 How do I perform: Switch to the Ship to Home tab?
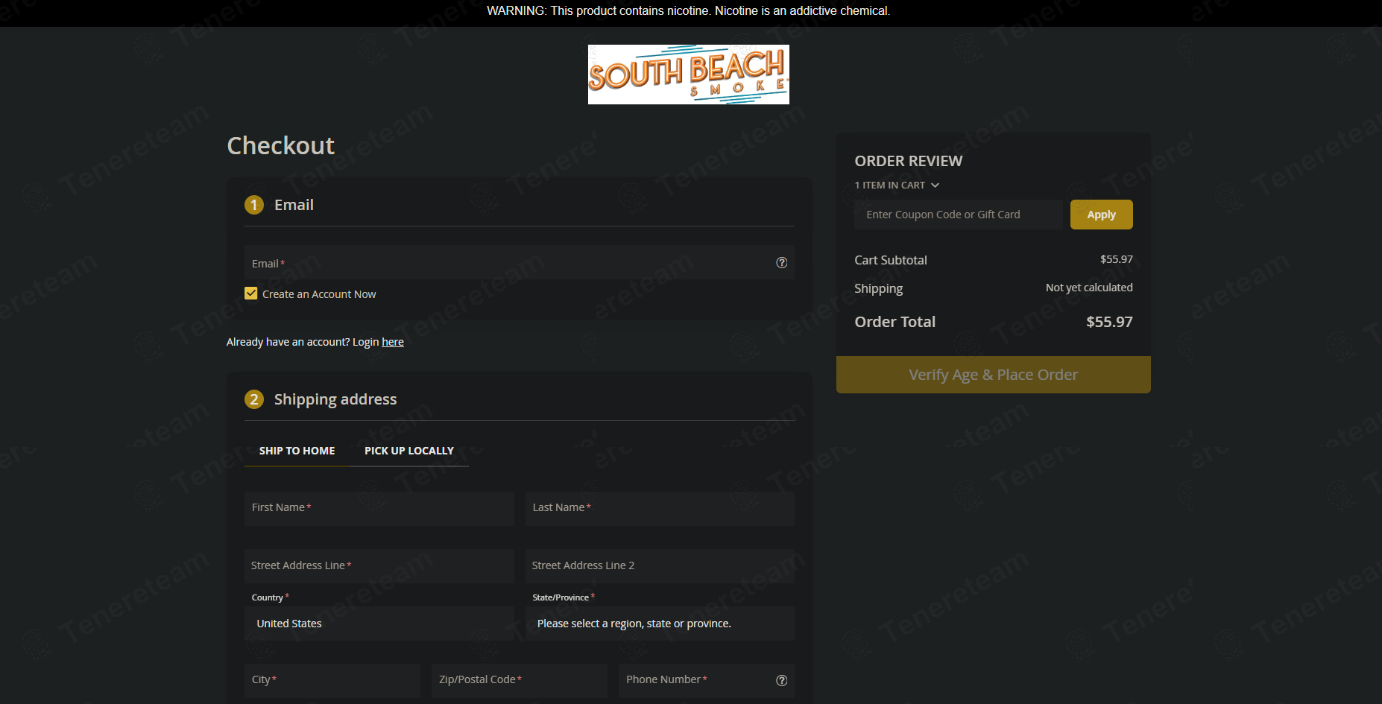297,451
